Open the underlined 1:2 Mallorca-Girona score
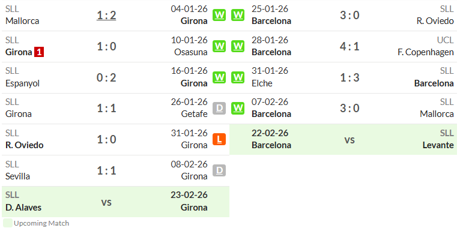Image resolution: width=460 pixels, height=231 pixels. (106, 15)
